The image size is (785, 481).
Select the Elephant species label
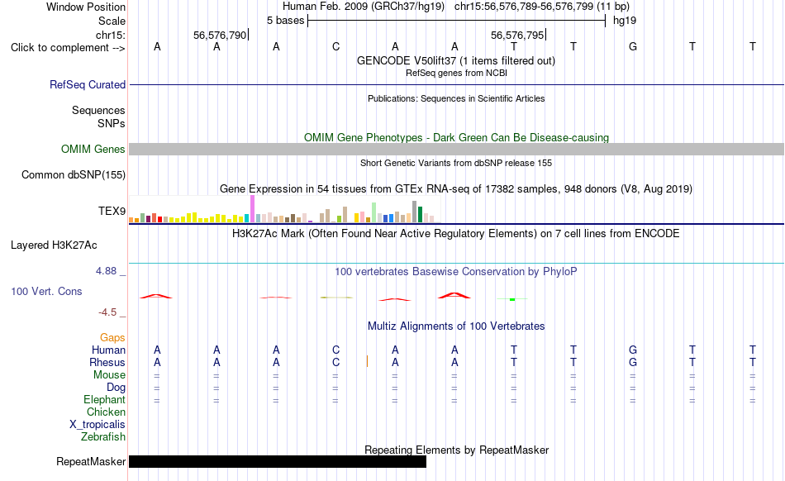click(x=104, y=399)
